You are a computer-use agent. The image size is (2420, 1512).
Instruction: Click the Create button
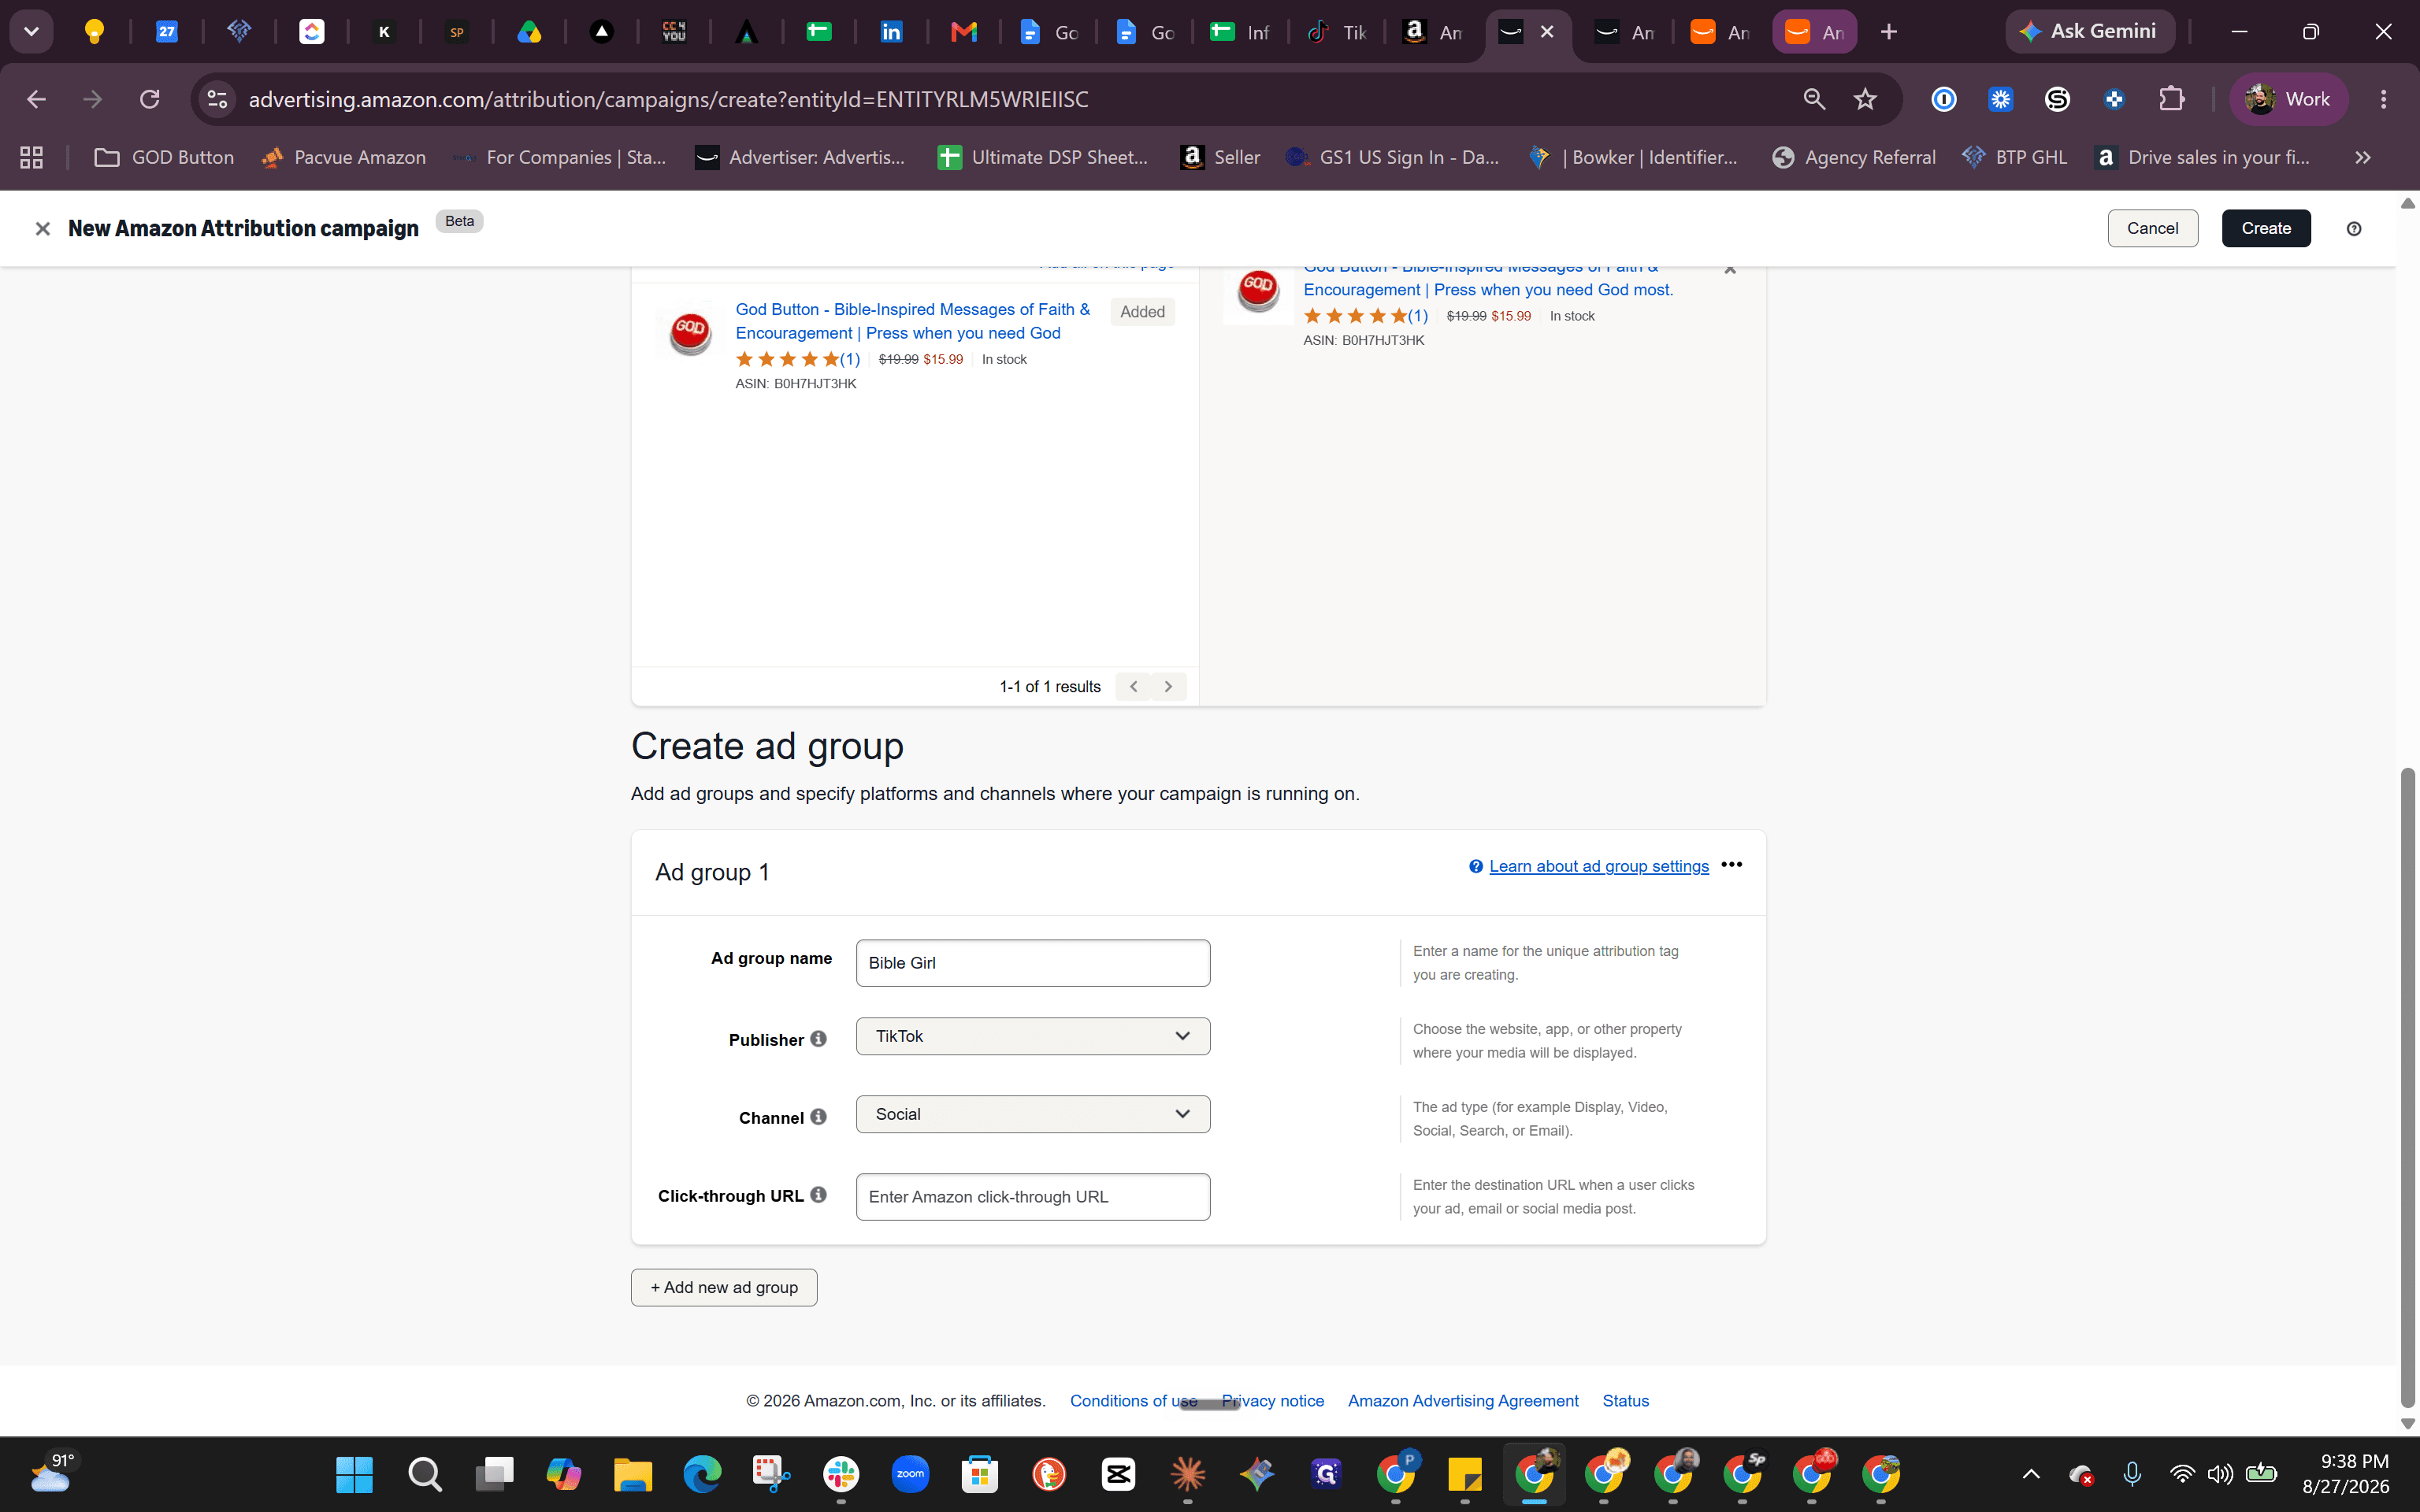click(2266, 228)
